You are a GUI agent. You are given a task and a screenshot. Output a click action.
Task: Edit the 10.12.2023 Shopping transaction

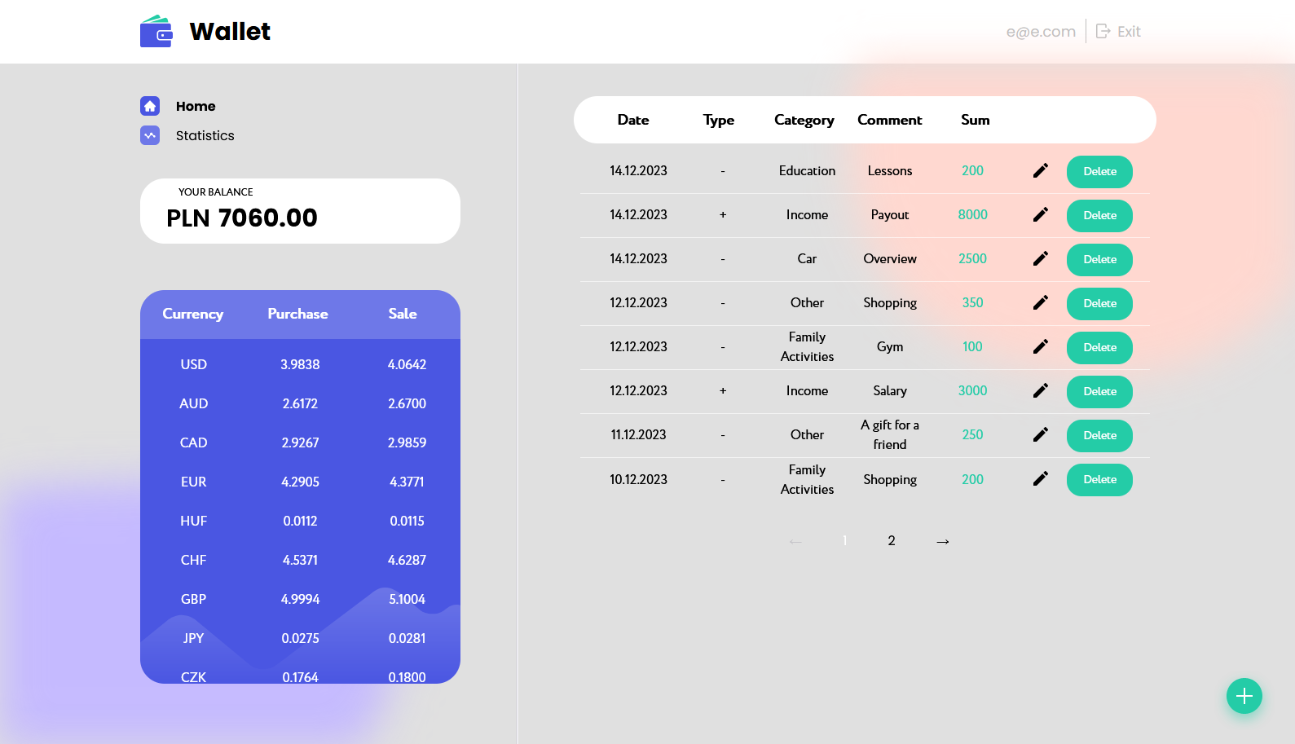(1041, 479)
